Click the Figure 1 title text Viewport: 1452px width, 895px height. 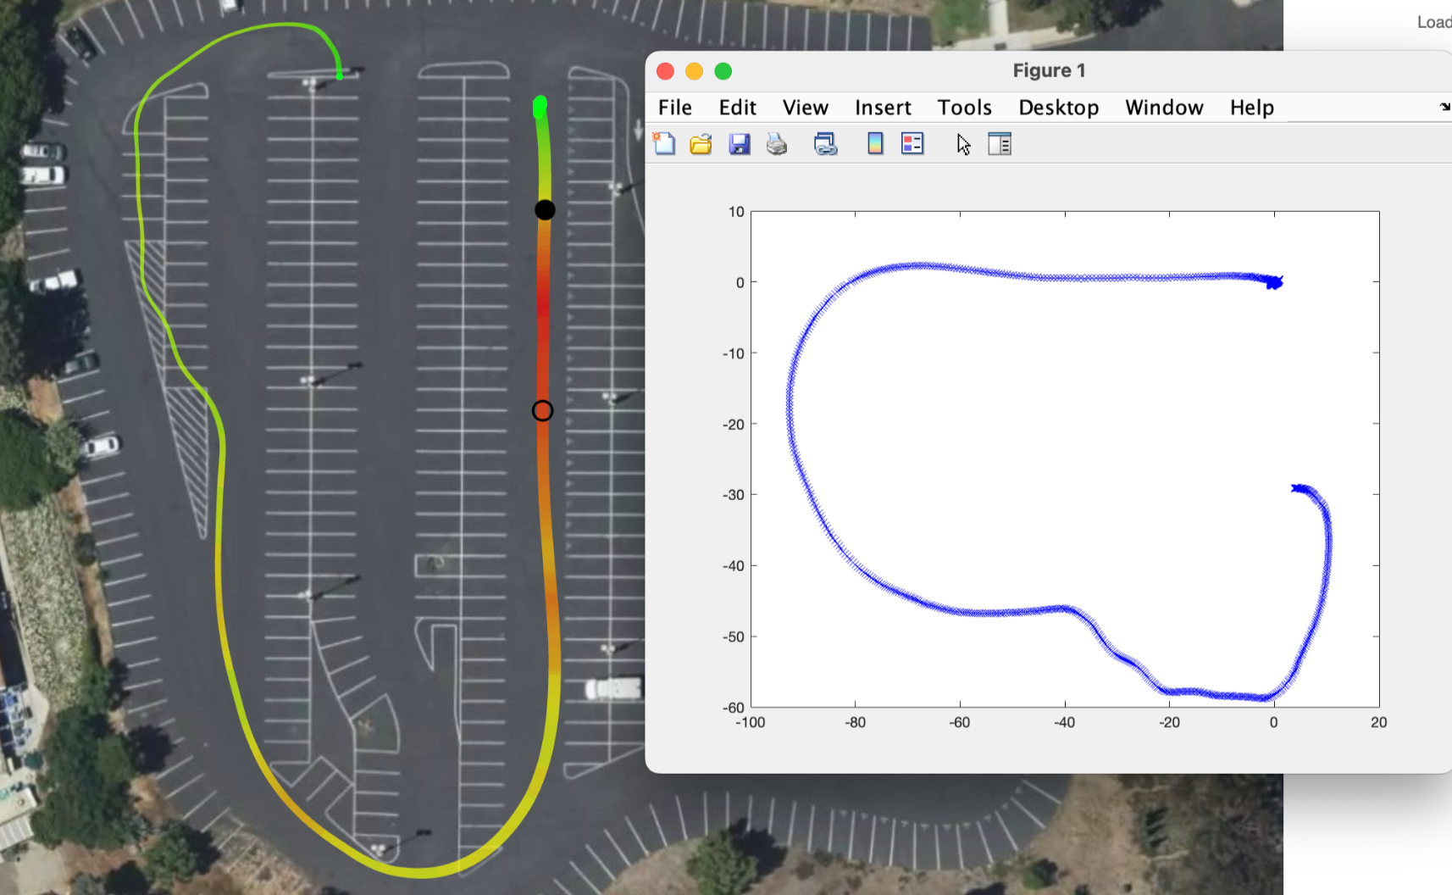click(x=1049, y=70)
